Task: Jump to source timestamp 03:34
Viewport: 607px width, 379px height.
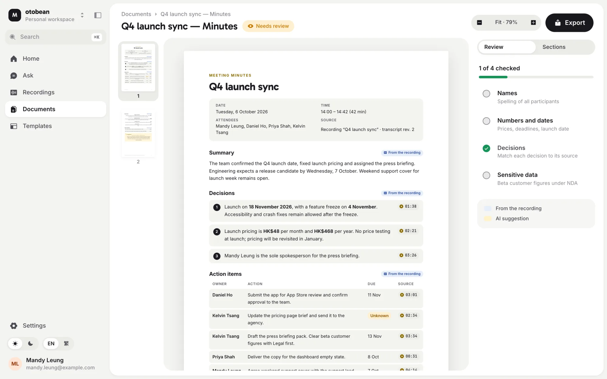Action: [x=409, y=336]
